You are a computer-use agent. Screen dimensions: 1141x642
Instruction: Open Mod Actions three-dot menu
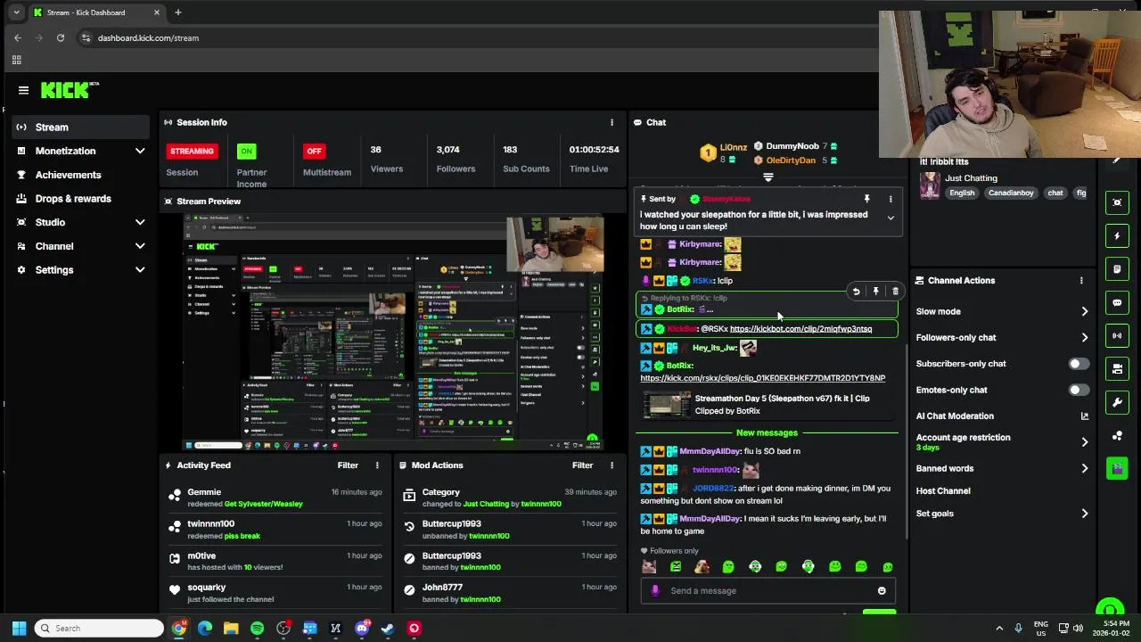click(612, 465)
